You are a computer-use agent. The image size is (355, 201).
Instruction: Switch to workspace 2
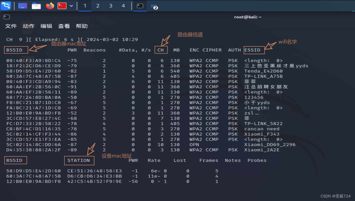coord(98,6)
